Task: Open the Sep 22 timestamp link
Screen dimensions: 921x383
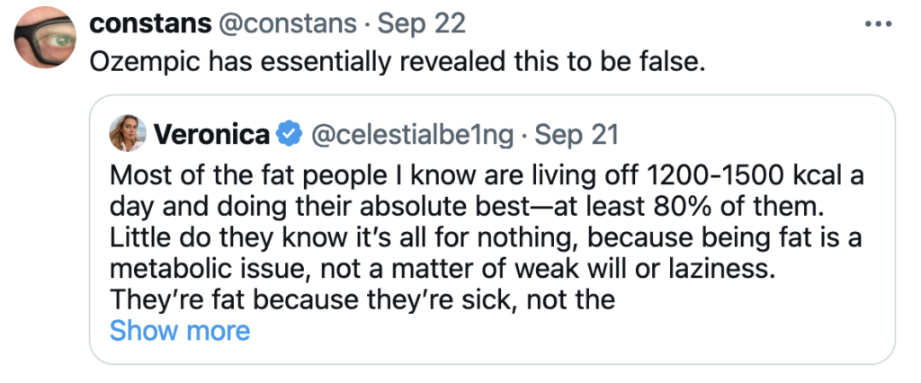Action: [423, 23]
